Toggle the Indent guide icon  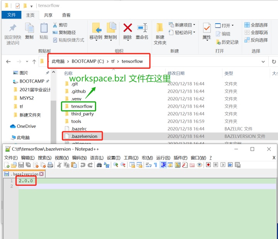(163, 165)
